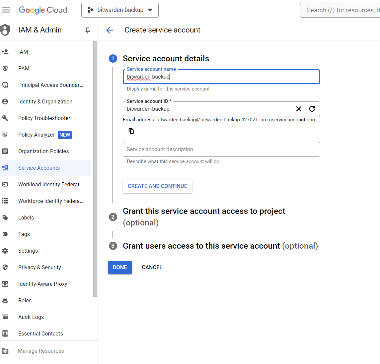The width and height of the screenshot is (380, 364).
Task: Click the Workload Identity Federation icon
Action: pos(5,184)
